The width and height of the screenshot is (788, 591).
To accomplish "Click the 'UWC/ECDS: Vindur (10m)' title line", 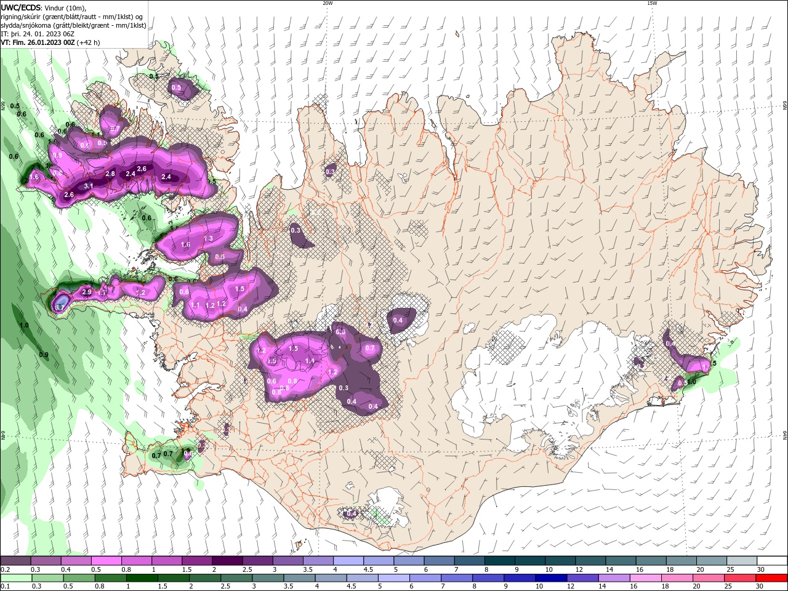I will pos(44,7).
